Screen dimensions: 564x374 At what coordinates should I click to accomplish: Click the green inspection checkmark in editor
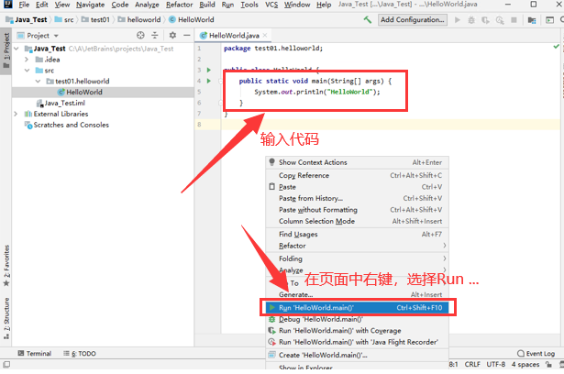(x=556, y=47)
